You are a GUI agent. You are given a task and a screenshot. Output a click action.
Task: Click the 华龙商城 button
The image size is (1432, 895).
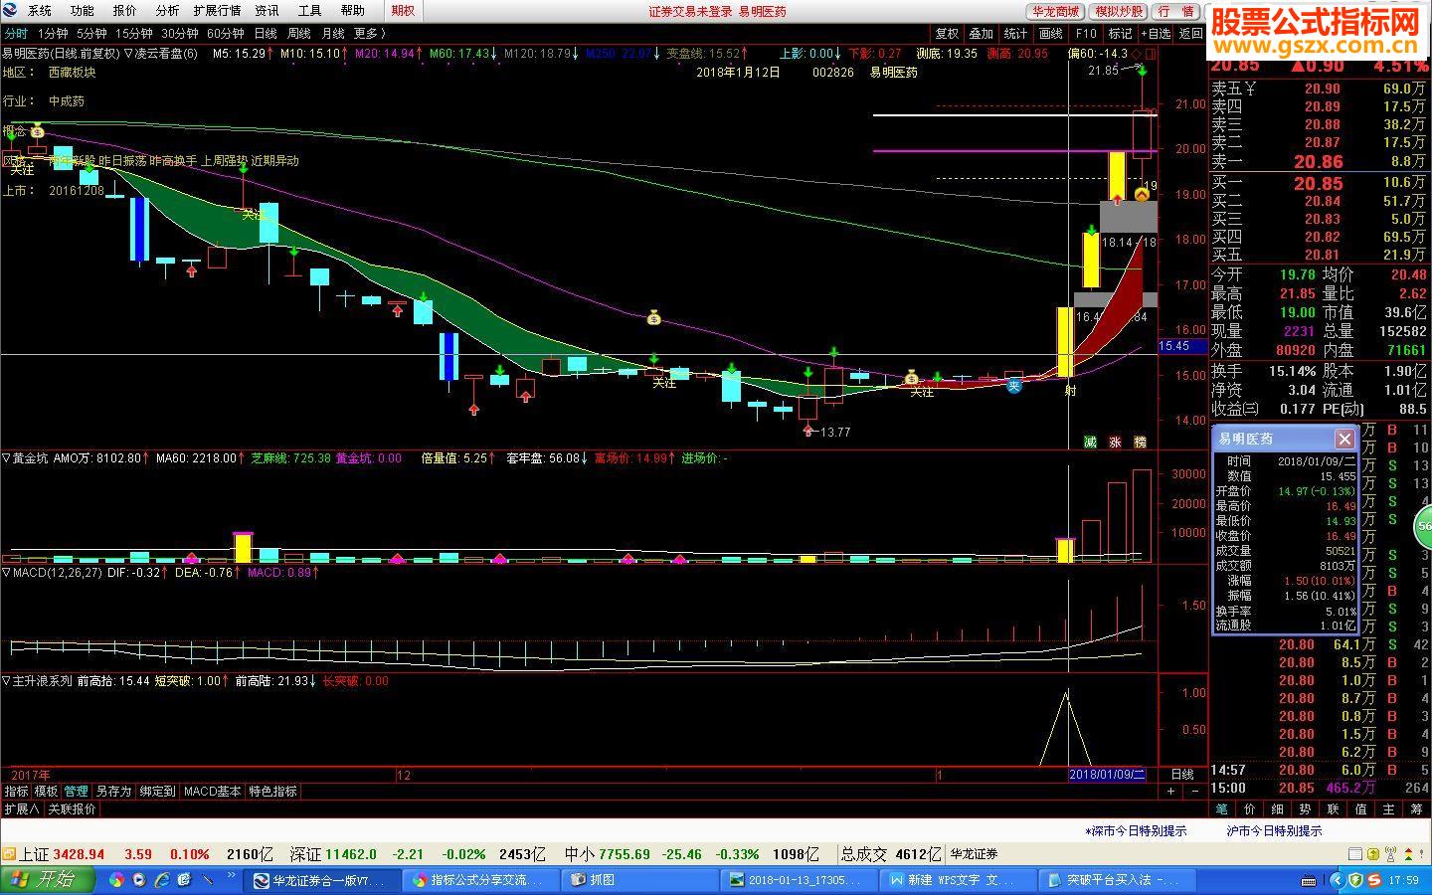(x=1055, y=11)
